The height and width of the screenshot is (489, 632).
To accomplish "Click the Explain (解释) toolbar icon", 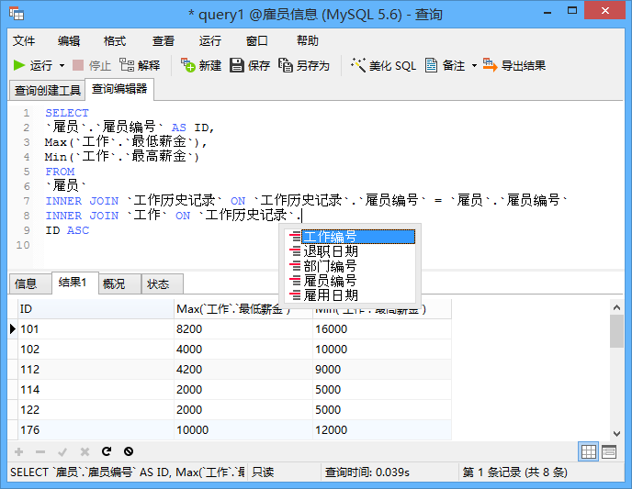I will [x=127, y=65].
